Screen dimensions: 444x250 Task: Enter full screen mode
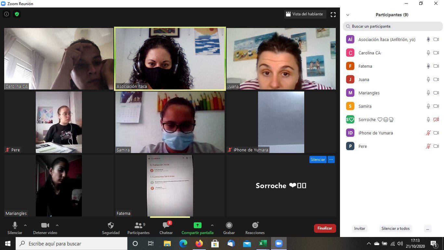pos(333,14)
